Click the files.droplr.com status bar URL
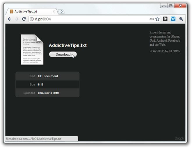The image size is (192, 148). pyautogui.click(x=33, y=139)
